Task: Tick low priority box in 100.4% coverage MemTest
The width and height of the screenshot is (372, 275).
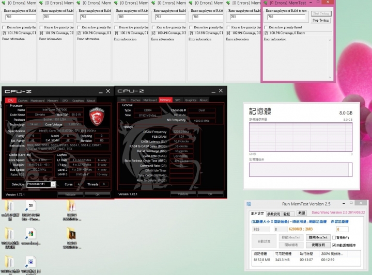Action: [x=153, y=27]
